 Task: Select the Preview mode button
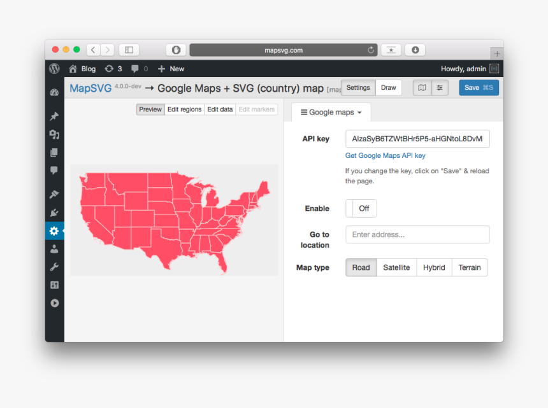pyautogui.click(x=150, y=109)
